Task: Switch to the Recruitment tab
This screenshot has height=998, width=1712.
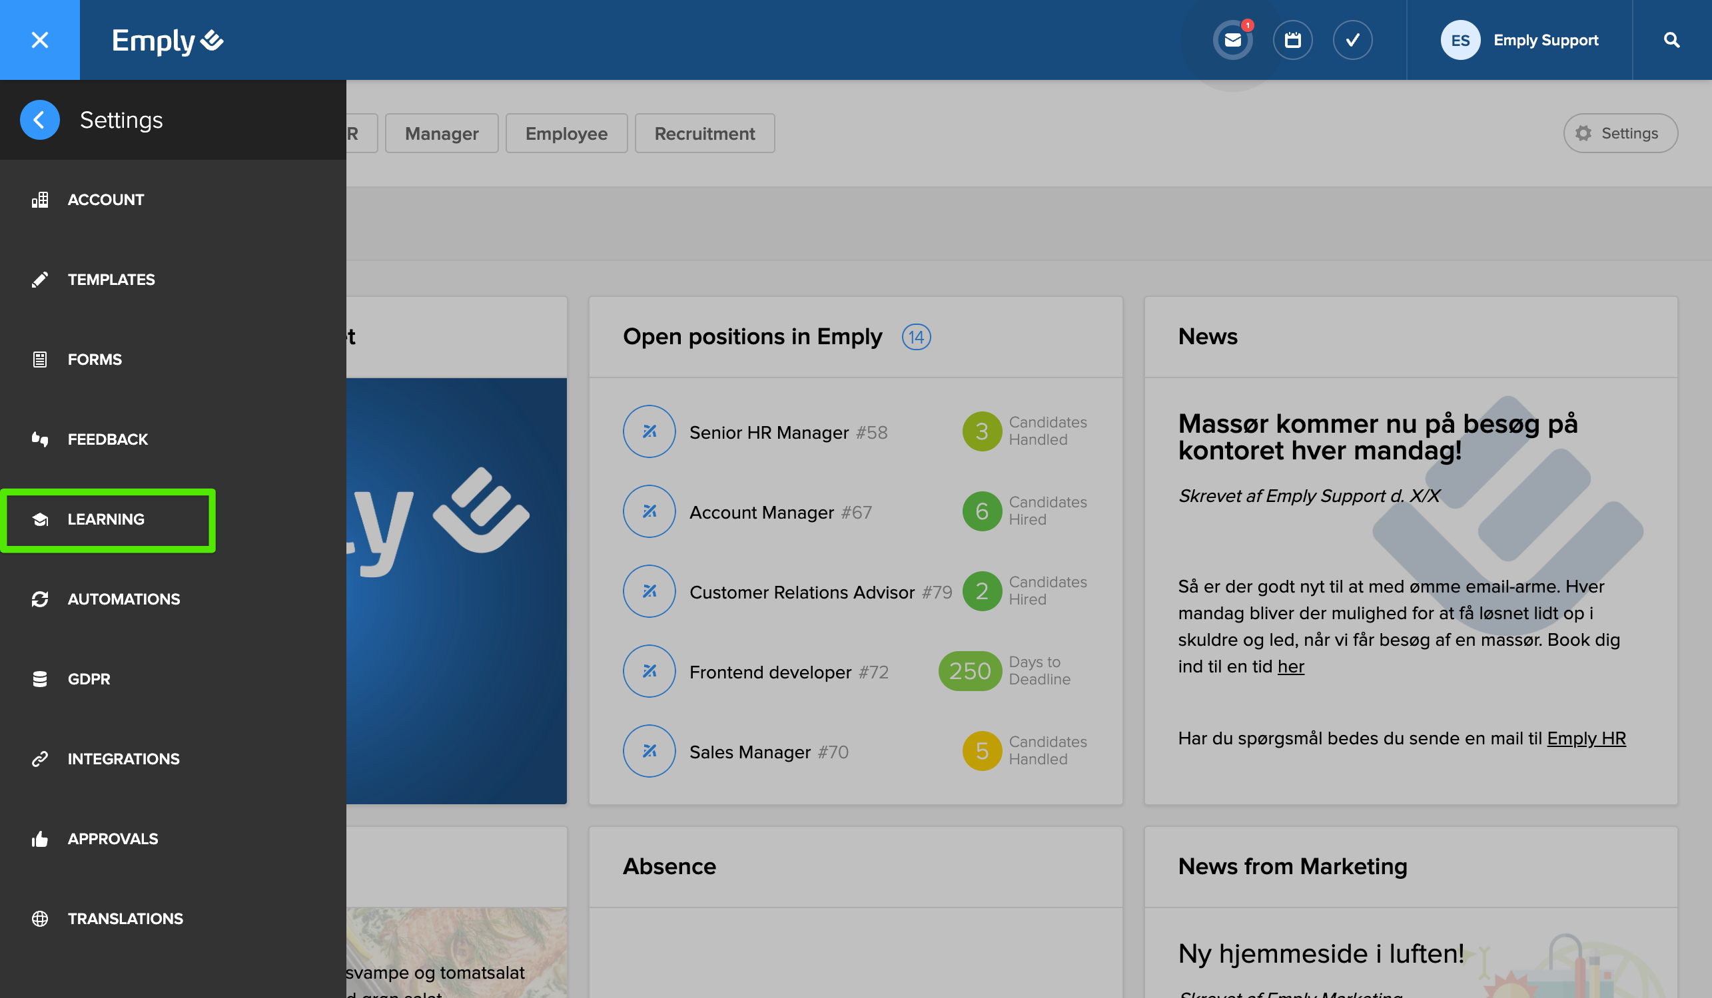Action: 704,134
